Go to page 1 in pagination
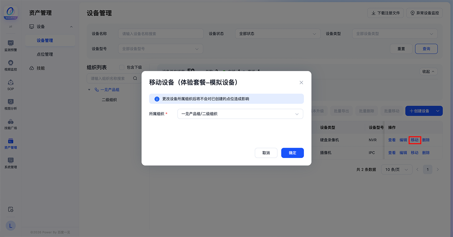Image resolution: width=453 pixels, height=237 pixels. tap(428, 170)
